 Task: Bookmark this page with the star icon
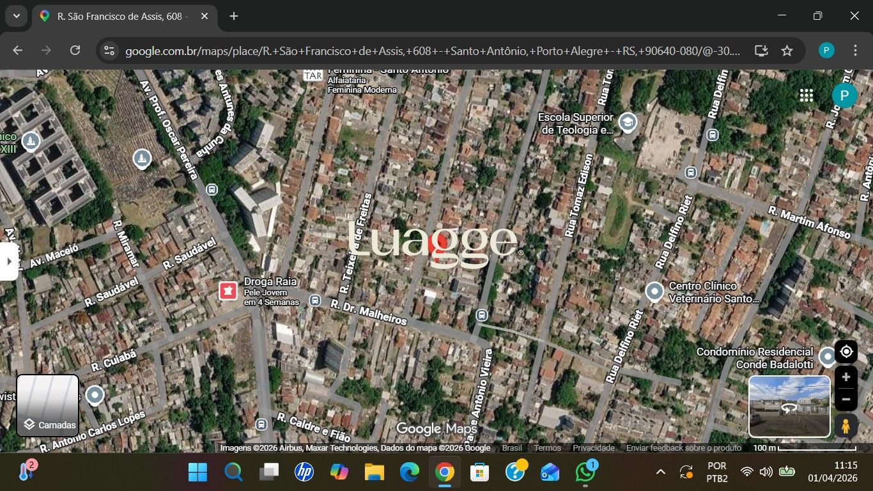787,51
